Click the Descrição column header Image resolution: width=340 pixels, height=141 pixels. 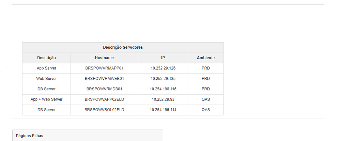pos(46,58)
